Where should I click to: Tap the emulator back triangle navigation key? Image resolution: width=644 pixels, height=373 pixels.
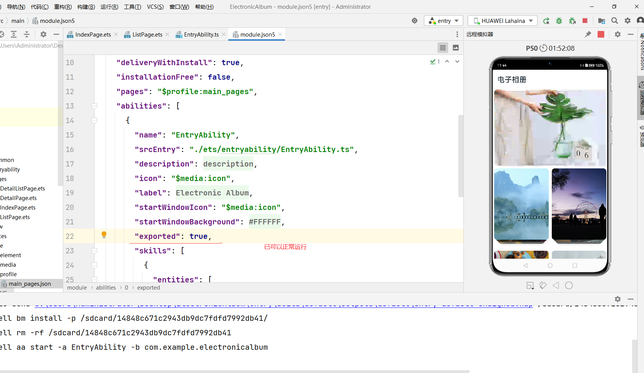[x=525, y=266]
